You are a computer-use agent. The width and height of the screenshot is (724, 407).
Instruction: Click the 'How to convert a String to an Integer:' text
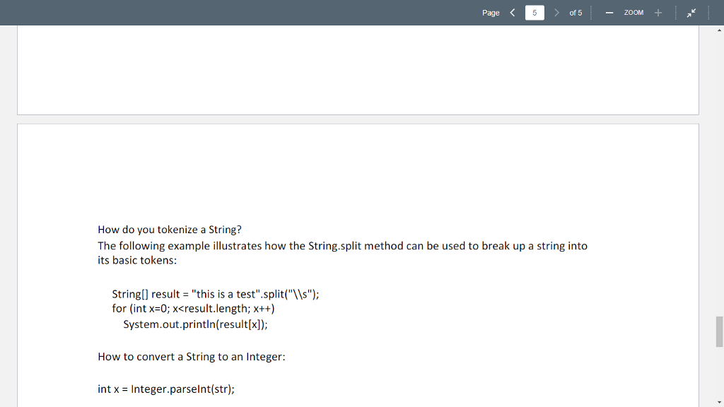coord(190,357)
